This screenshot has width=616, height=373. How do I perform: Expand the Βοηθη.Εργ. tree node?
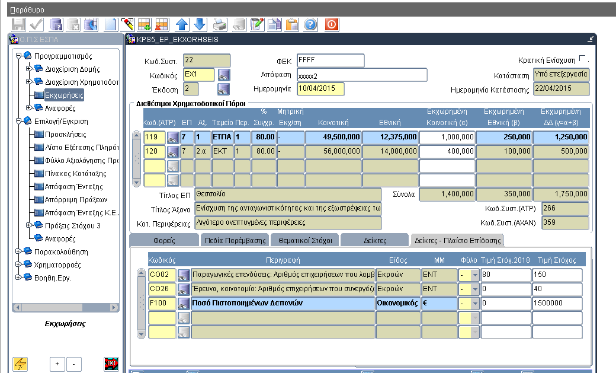[18, 278]
